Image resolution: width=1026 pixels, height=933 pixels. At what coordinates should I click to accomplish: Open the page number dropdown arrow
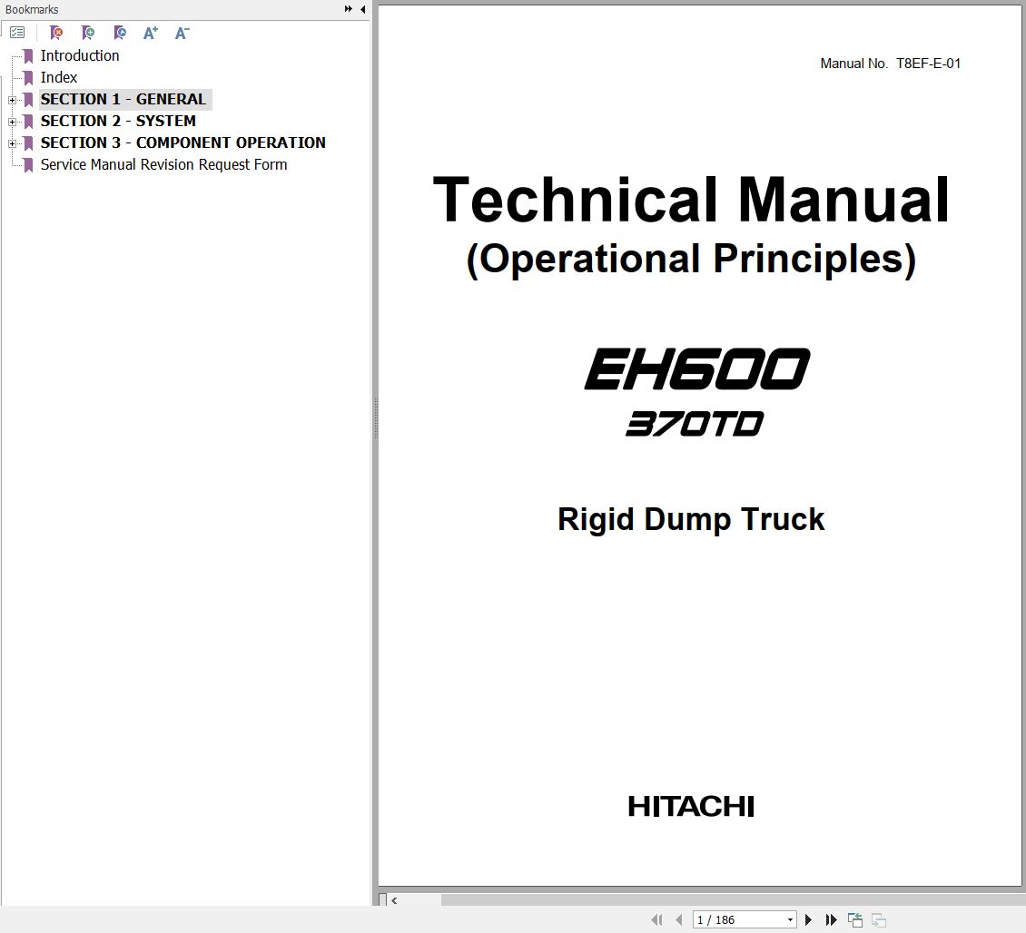[x=791, y=920]
